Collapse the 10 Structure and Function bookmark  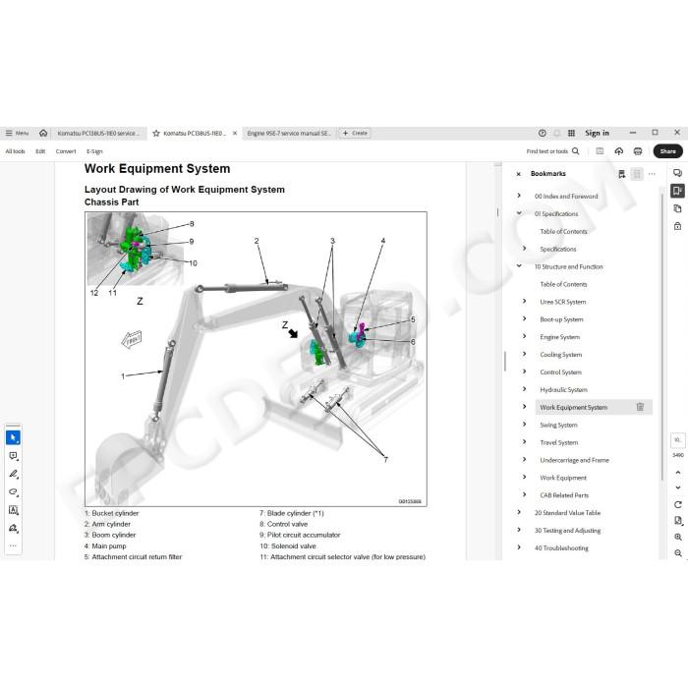pyautogui.click(x=519, y=265)
